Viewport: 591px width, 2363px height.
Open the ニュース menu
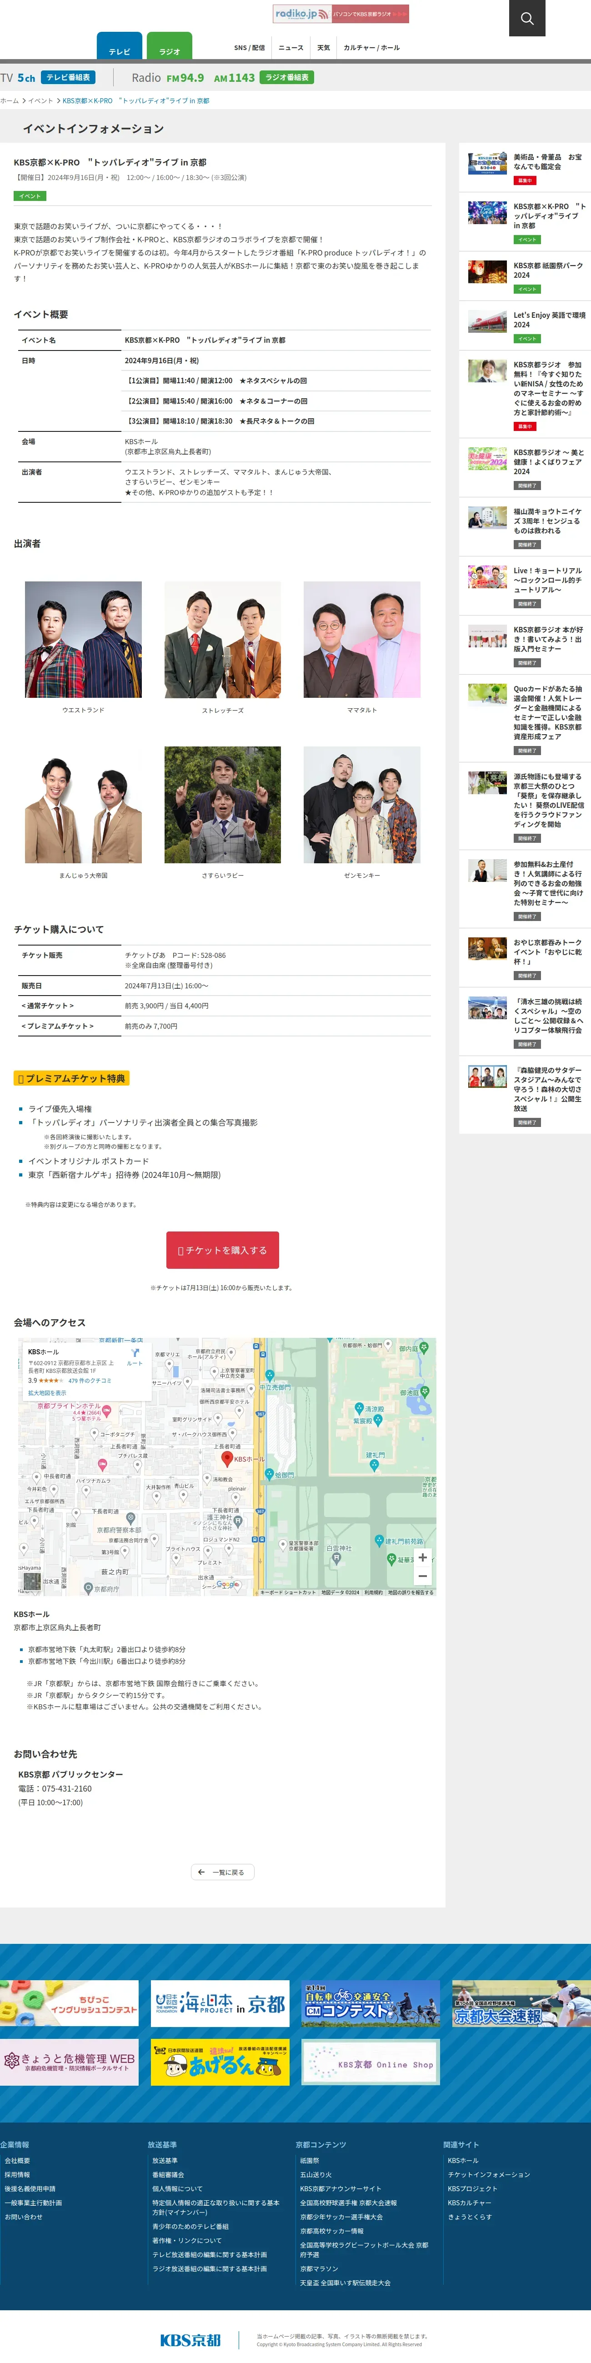coord(291,48)
